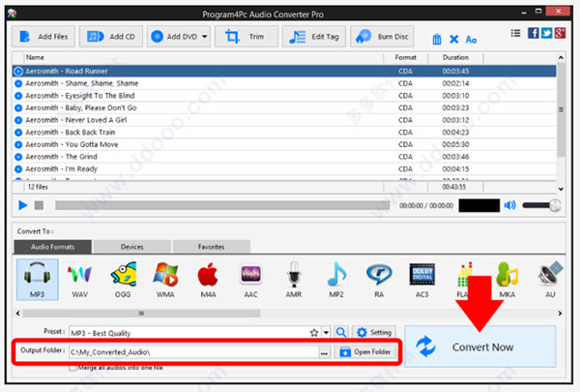Click the play button

point(22,205)
